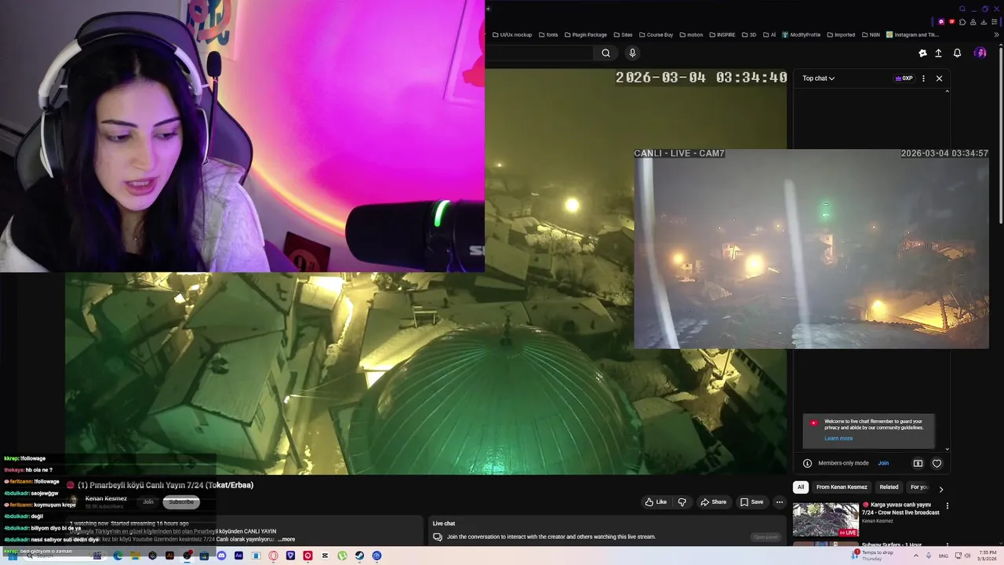Image resolution: width=1004 pixels, height=565 pixels.
Task: Click the Open panel button in Live chat
Action: [x=766, y=538]
